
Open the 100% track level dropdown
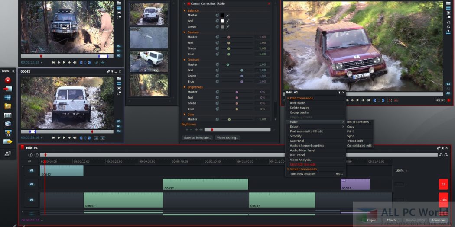[x=401, y=171]
